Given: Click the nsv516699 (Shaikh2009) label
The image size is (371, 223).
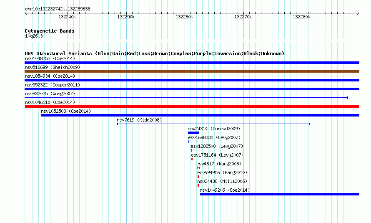Looking at the screenshot, I should (53, 67).
